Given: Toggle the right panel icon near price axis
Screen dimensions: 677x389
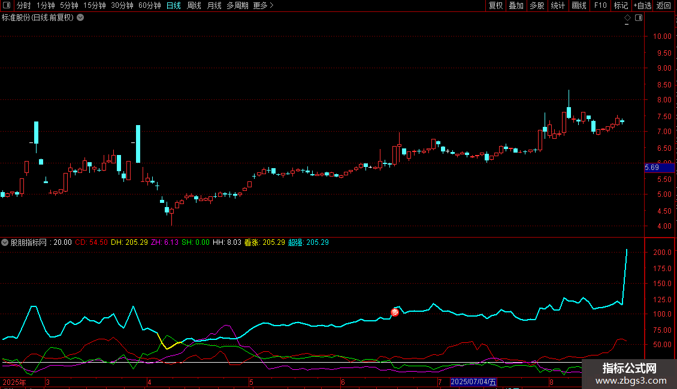Looking at the screenshot, I should (639, 18).
